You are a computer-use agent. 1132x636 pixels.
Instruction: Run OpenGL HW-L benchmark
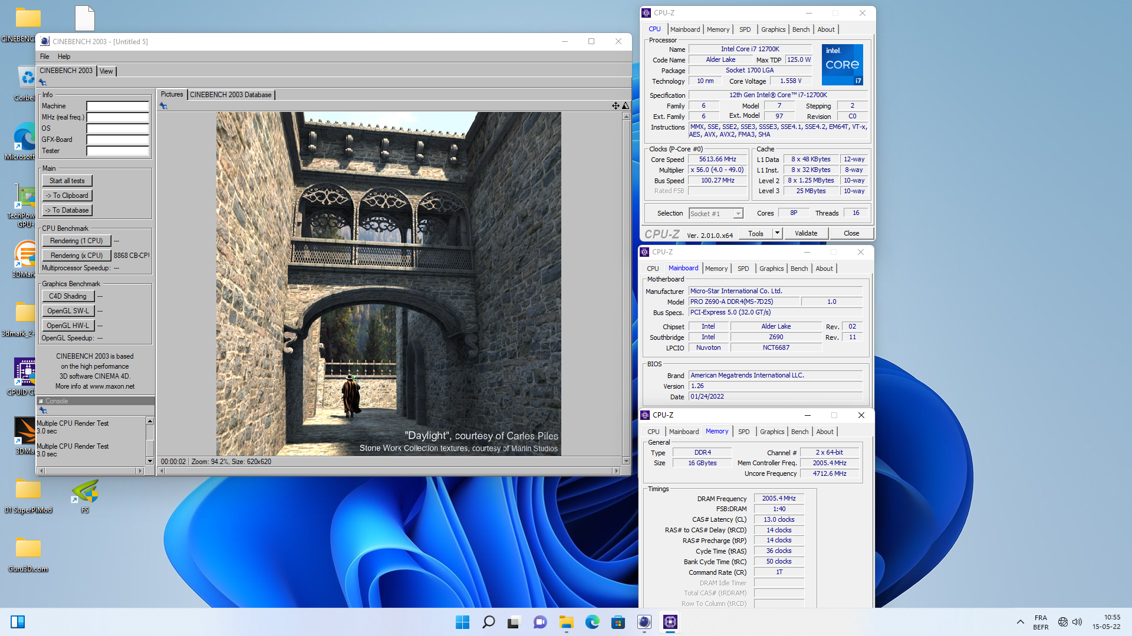tap(67, 326)
